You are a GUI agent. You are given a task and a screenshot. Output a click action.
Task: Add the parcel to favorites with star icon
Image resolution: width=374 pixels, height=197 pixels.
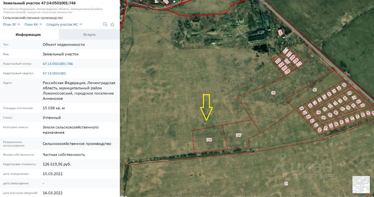pyautogui.click(x=112, y=24)
